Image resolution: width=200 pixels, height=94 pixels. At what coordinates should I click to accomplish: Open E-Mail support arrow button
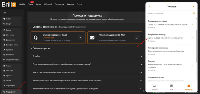(x=137, y=38)
